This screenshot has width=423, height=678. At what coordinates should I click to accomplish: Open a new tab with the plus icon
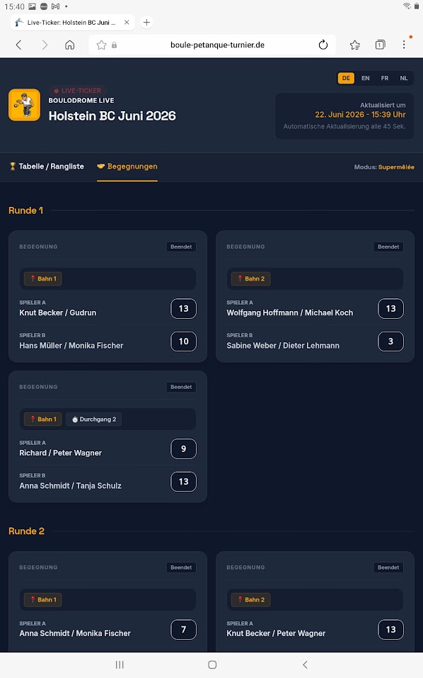point(146,23)
